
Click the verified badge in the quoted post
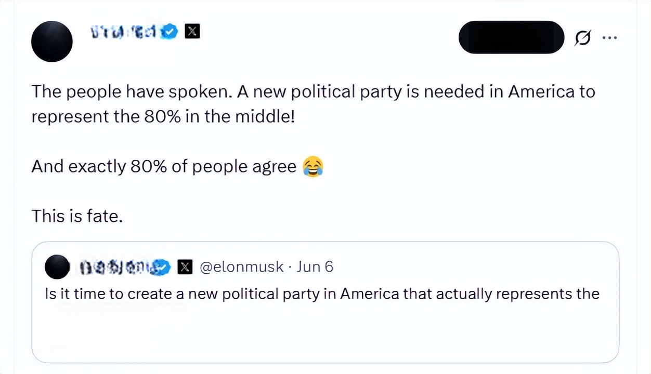(x=164, y=267)
